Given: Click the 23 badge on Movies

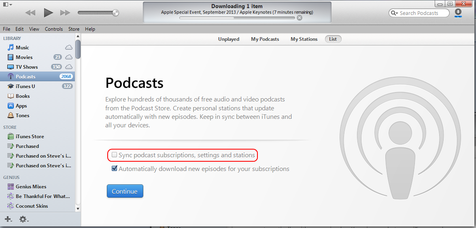Looking at the screenshot, I should click(57, 57).
